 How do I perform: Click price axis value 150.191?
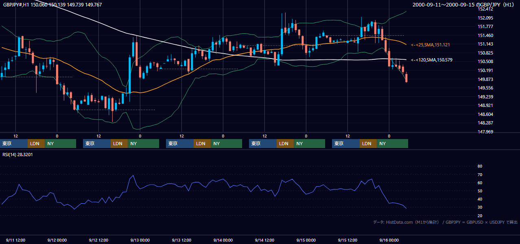click(x=486, y=70)
